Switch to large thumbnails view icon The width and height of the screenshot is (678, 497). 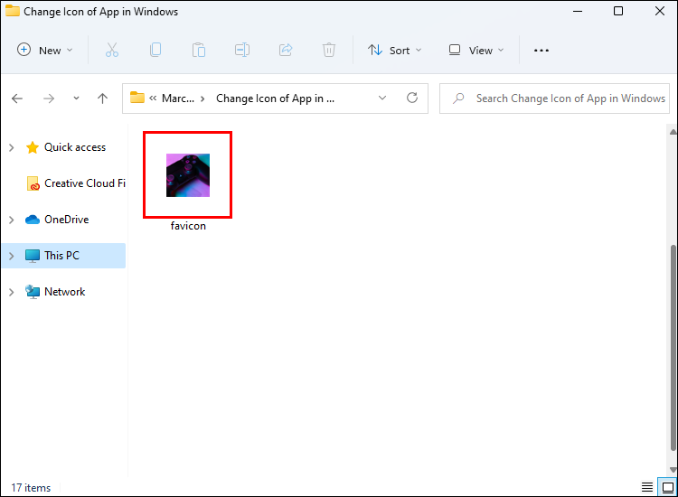(x=668, y=487)
